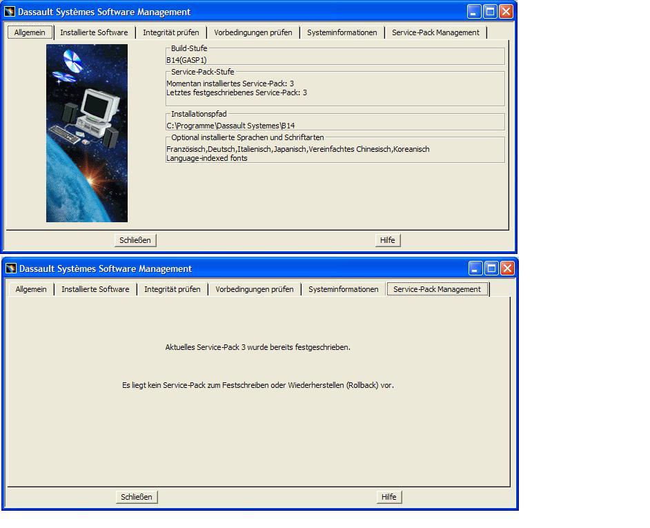The width and height of the screenshot is (650, 528).
Task: Open Installierte Software tab in the top window
Action: tap(94, 32)
